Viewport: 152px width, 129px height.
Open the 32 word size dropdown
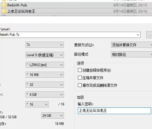point(45,85)
